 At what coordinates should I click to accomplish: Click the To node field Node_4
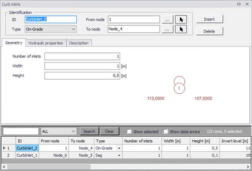pyautogui.click(x=134, y=29)
